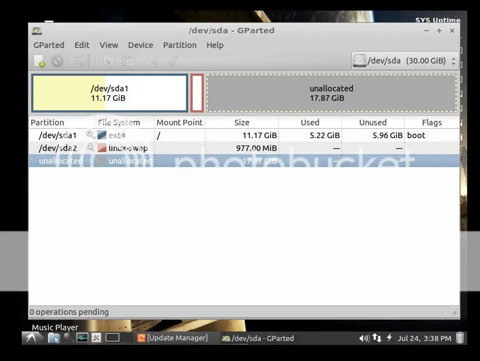Open the /dev/sda device selector dropdown
The width and height of the screenshot is (480, 361).
pos(405,61)
